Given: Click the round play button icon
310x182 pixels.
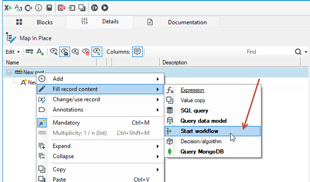Looking at the screenshot, I should [105, 8].
